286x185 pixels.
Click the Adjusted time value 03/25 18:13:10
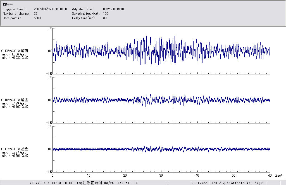tap(113, 9)
